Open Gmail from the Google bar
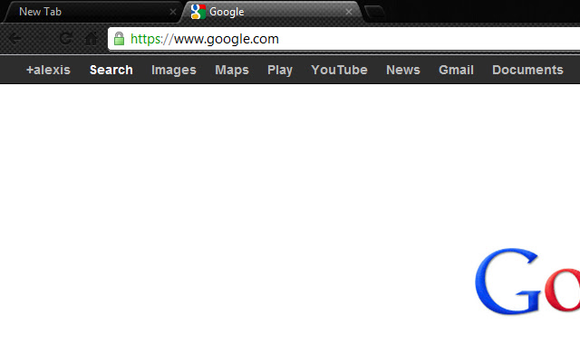Viewport: 580px width, 362px height. pos(456,70)
